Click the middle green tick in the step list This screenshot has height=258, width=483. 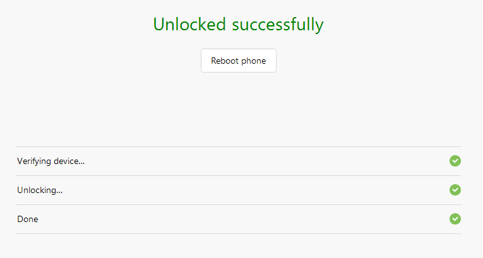(455, 190)
